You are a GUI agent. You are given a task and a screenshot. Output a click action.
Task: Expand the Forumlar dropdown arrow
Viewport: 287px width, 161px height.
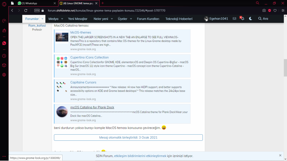coord(42,19)
